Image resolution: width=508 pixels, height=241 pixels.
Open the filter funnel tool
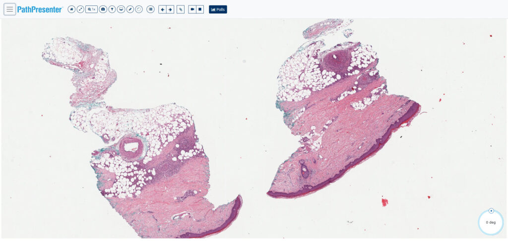pos(112,9)
